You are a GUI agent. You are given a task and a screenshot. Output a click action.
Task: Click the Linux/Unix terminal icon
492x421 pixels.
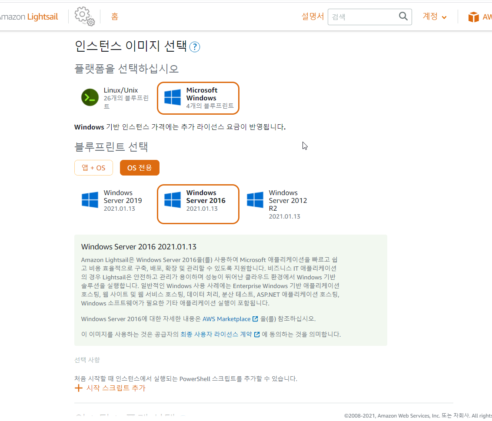90,97
